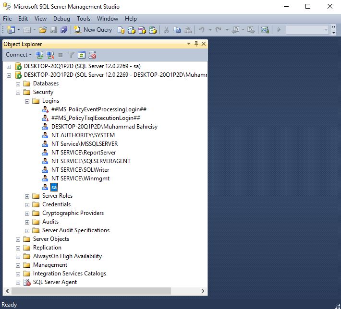Open the View menu

pos(40,19)
